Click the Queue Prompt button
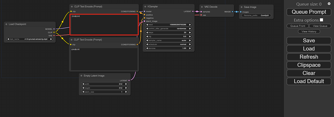Viewport: 334px width, 117px height. tap(309, 12)
